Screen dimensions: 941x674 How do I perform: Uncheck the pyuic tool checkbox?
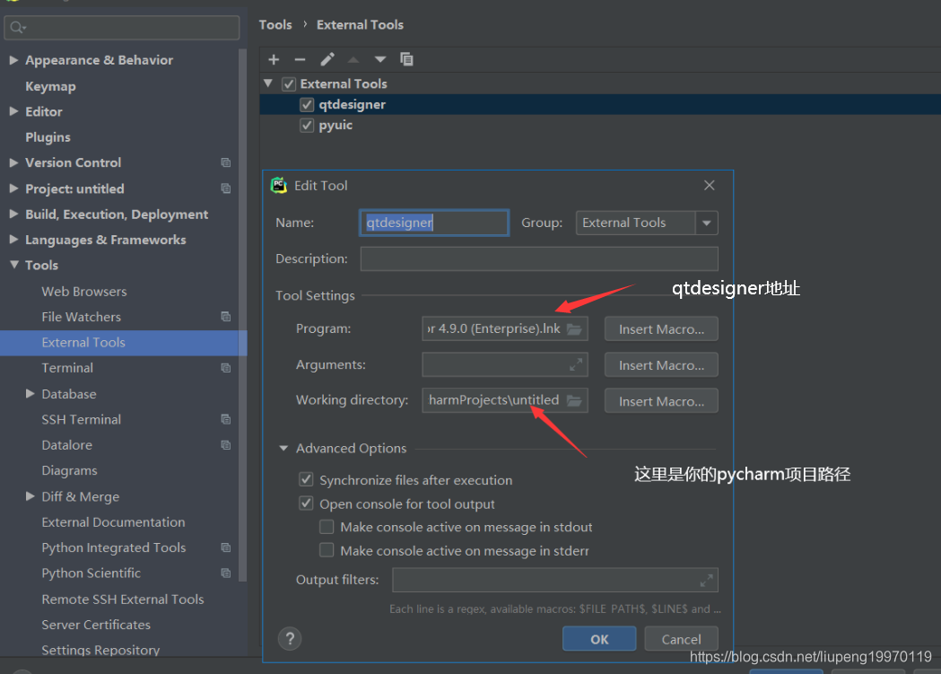coord(307,126)
